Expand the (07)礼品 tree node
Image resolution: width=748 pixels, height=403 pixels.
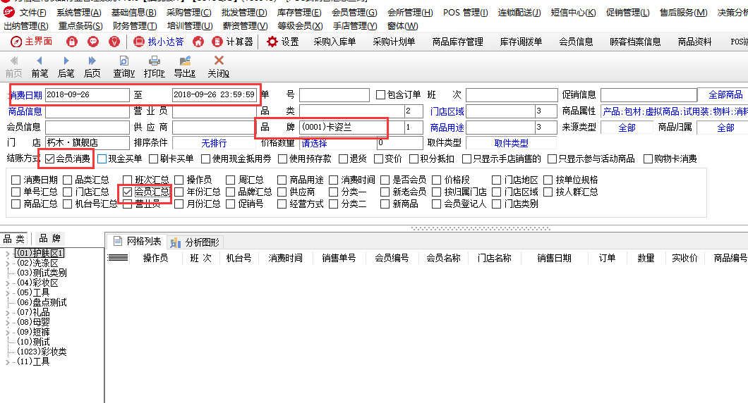[x=7, y=313]
